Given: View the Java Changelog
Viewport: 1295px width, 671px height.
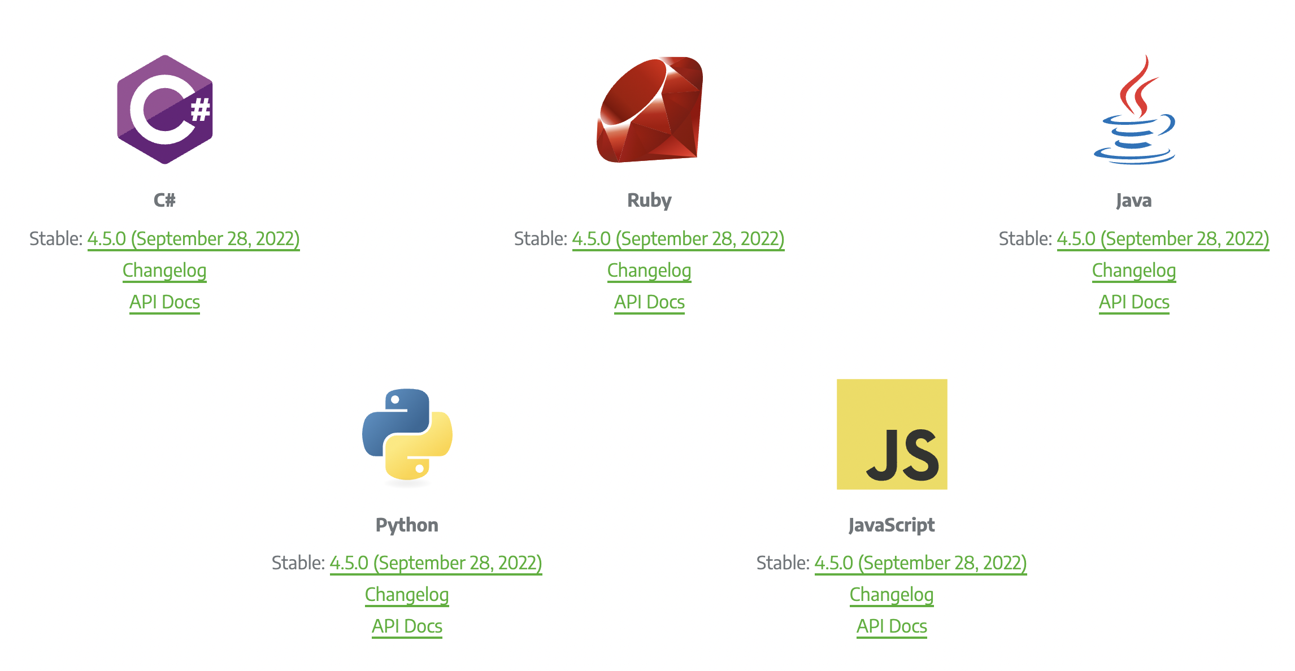Looking at the screenshot, I should click(x=1134, y=271).
